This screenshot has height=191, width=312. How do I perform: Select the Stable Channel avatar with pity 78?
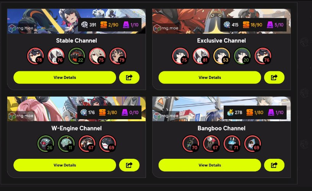36,56
